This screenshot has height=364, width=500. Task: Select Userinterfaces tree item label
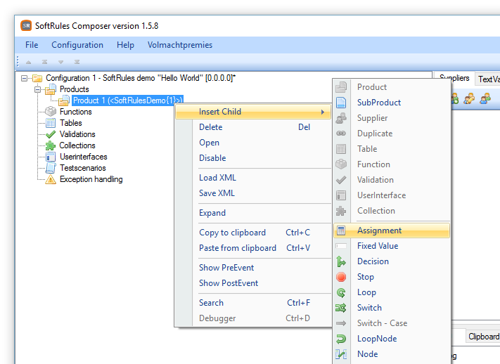click(x=84, y=157)
